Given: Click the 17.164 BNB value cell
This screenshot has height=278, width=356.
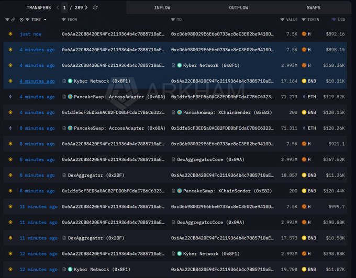Looking at the screenshot, I should click(289, 81).
